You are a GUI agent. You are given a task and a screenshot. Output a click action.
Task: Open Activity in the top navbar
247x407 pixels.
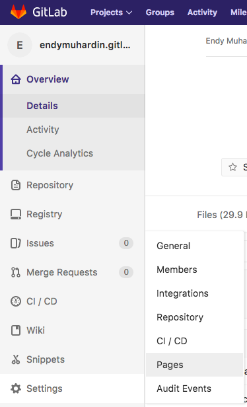(x=202, y=13)
